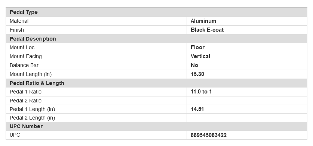Click the empty Pedal 2 Ratio cell
The width and height of the screenshot is (313, 146).
(x=247, y=101)
